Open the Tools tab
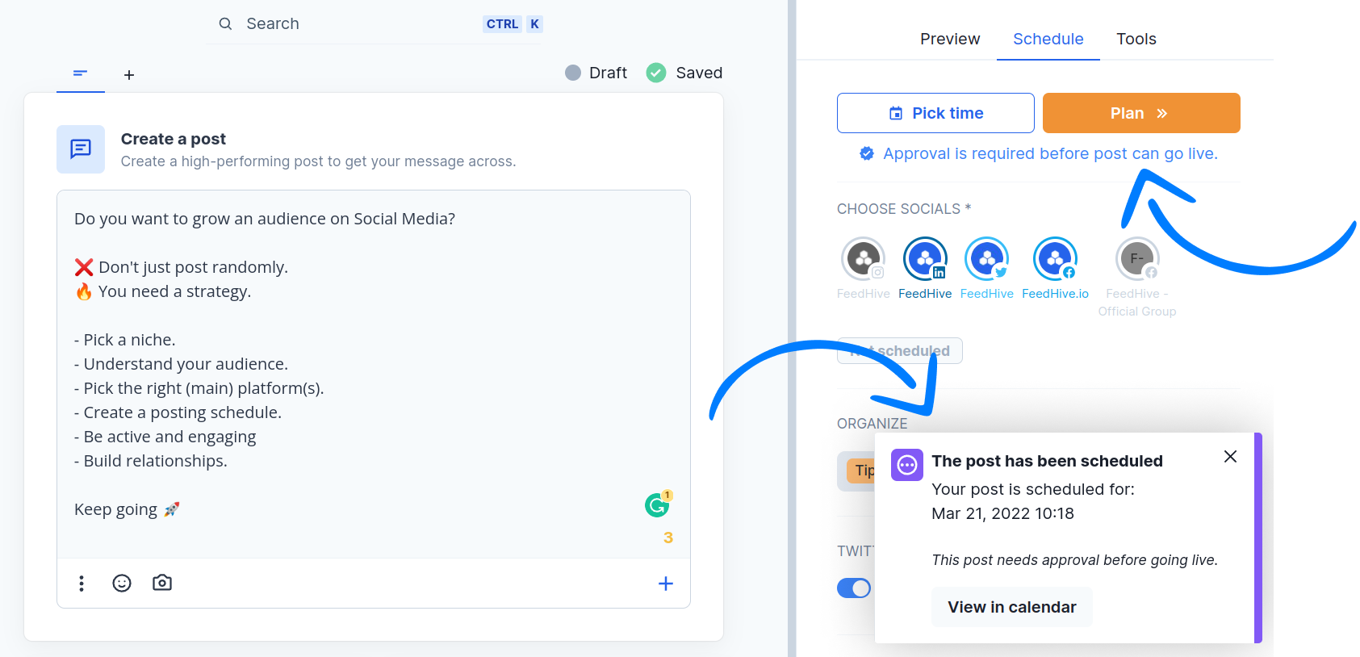Screen dimensions: 1360x657 coord(1136,39)
